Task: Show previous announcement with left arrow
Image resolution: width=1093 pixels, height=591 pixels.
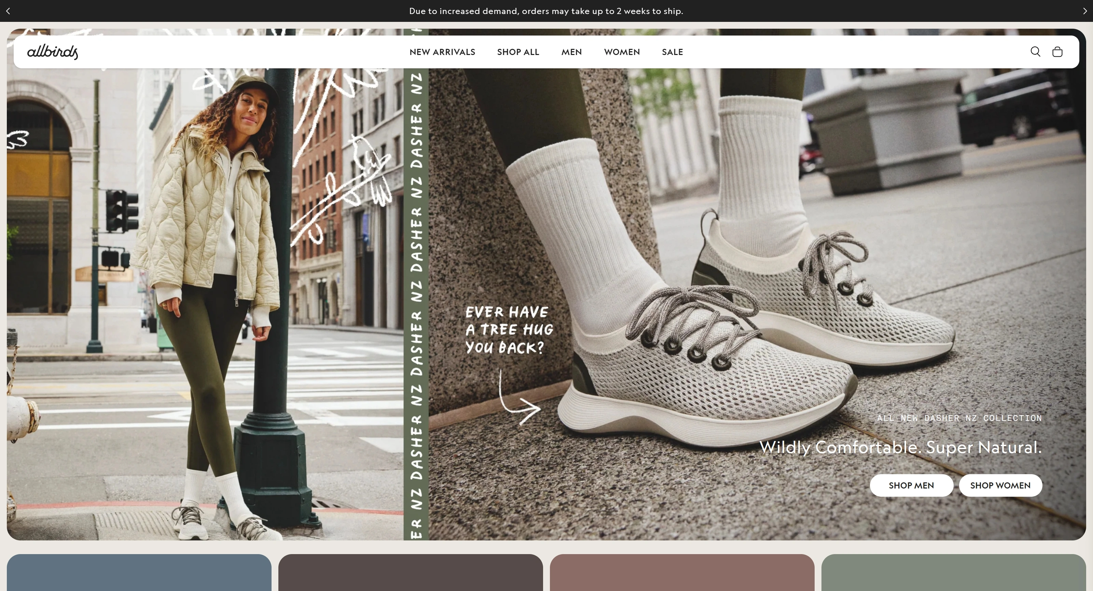Action: tap(8, 11)
